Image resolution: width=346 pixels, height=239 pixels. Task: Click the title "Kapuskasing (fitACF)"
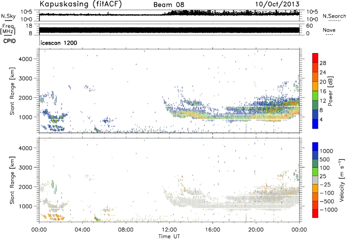point(80,4)
